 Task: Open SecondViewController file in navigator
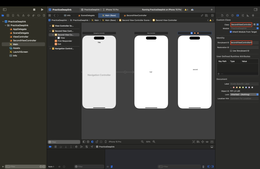[x=25, y=40]
